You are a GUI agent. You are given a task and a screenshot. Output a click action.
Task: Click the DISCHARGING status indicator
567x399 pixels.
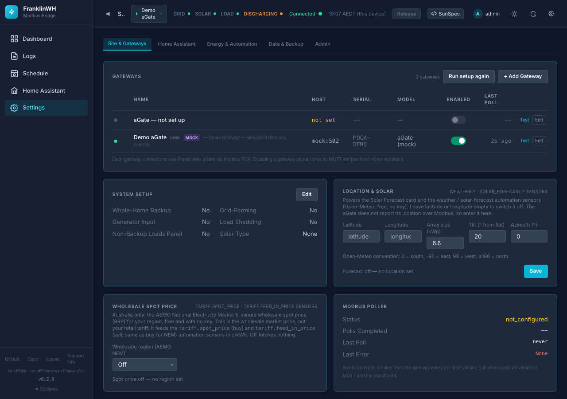pyautogui.click(x=263, y=14)
